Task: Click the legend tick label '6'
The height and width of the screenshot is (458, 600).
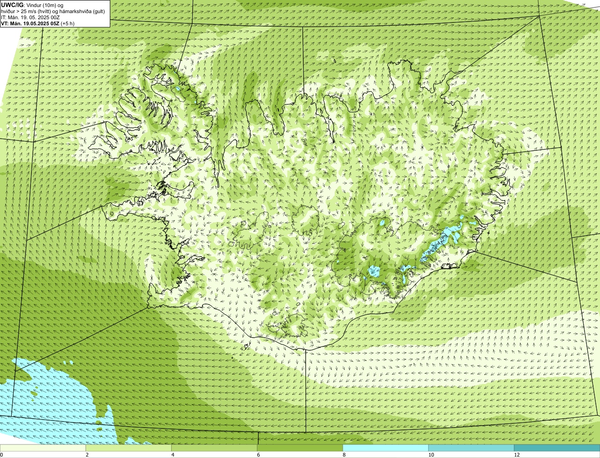Action: coord(258,455)
